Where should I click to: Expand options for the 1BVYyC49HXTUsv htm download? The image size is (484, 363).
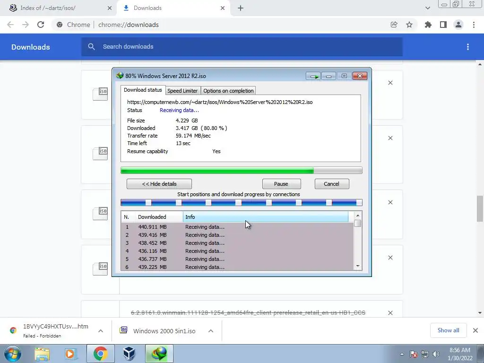[101, 330]
